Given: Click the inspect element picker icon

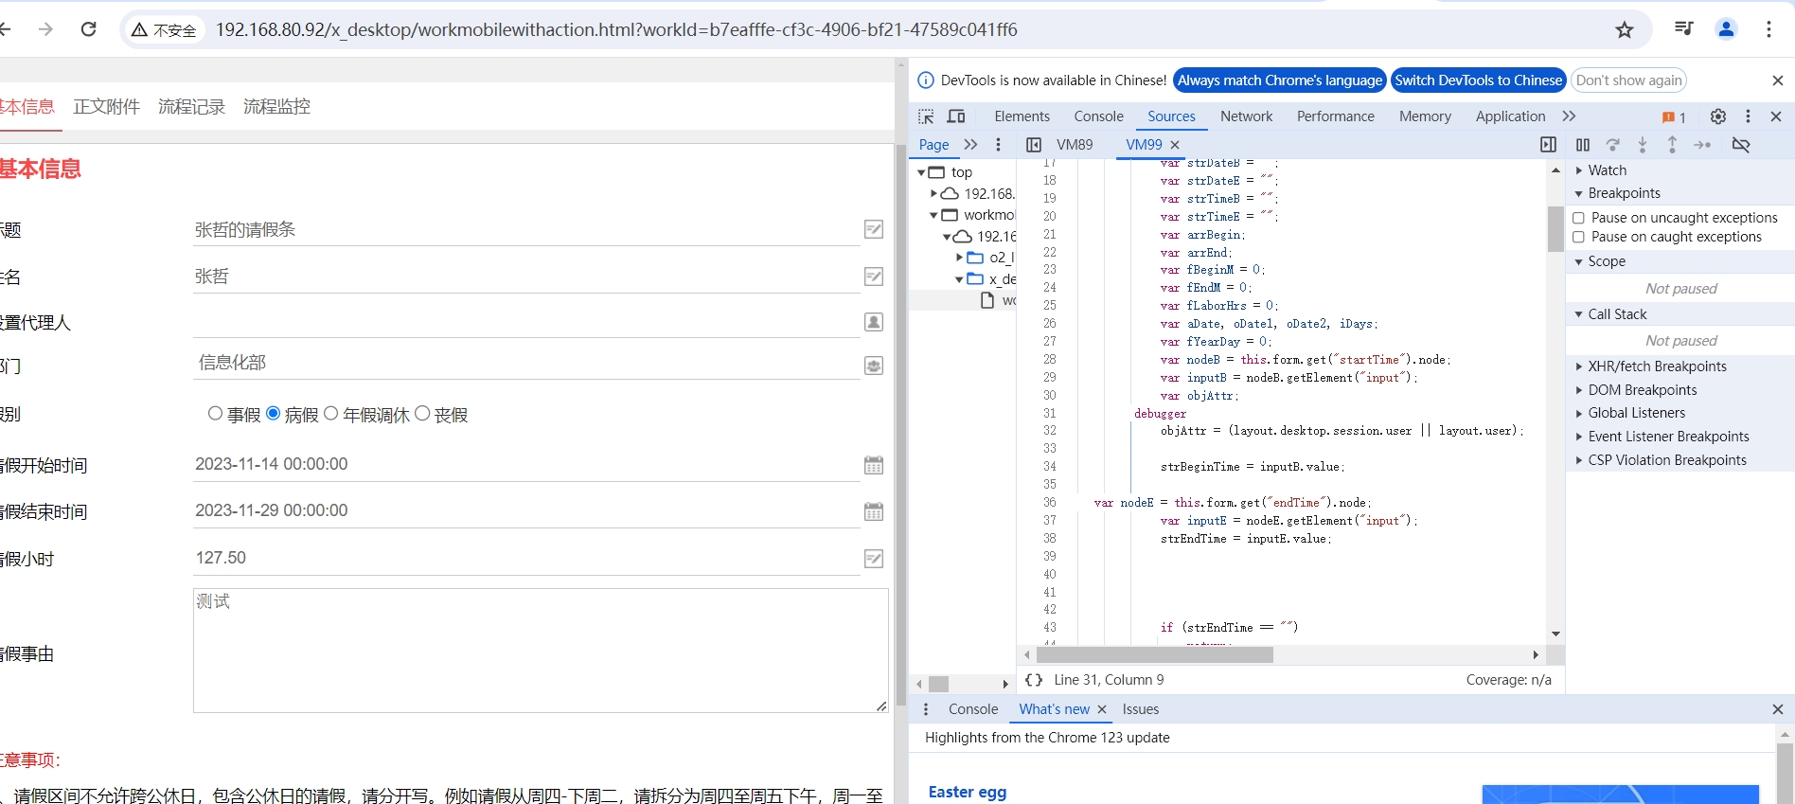Looking at the screenshot, I should coord(926,116).
